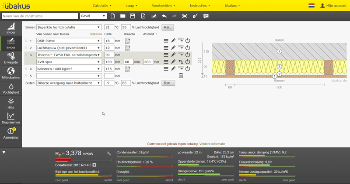The image size is (350, 184).
Task: Toggle Therma TW50 layer power button
Action: tap(188, 55)
